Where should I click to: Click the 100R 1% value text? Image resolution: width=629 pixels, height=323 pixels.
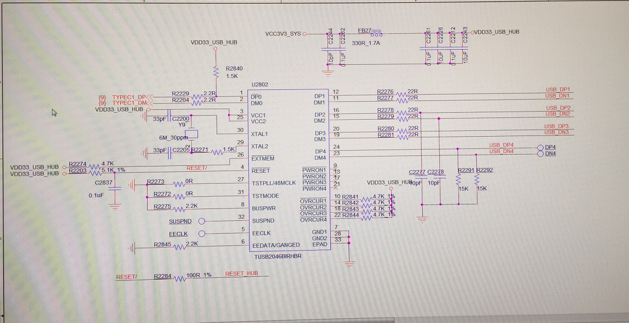(199, 275)
